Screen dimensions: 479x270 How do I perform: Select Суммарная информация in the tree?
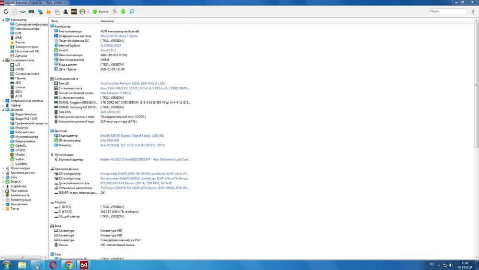click(x=32, y=24)
